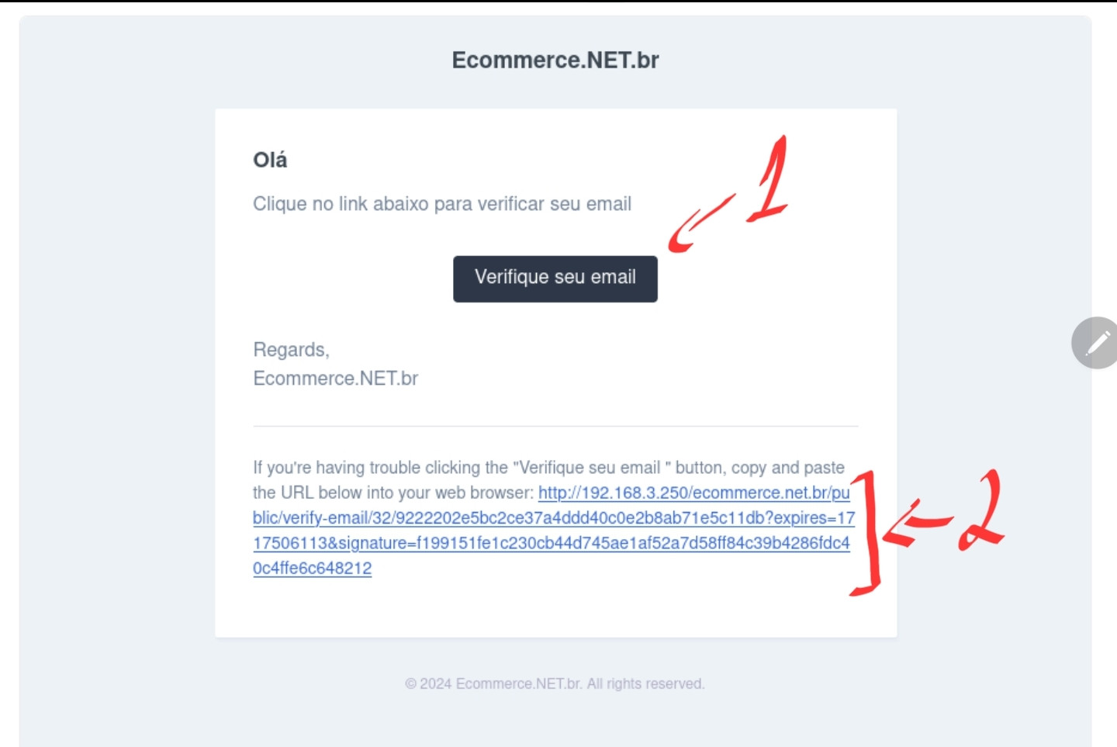
Task: Click the red bracket beside the URL
Action: 867,533
